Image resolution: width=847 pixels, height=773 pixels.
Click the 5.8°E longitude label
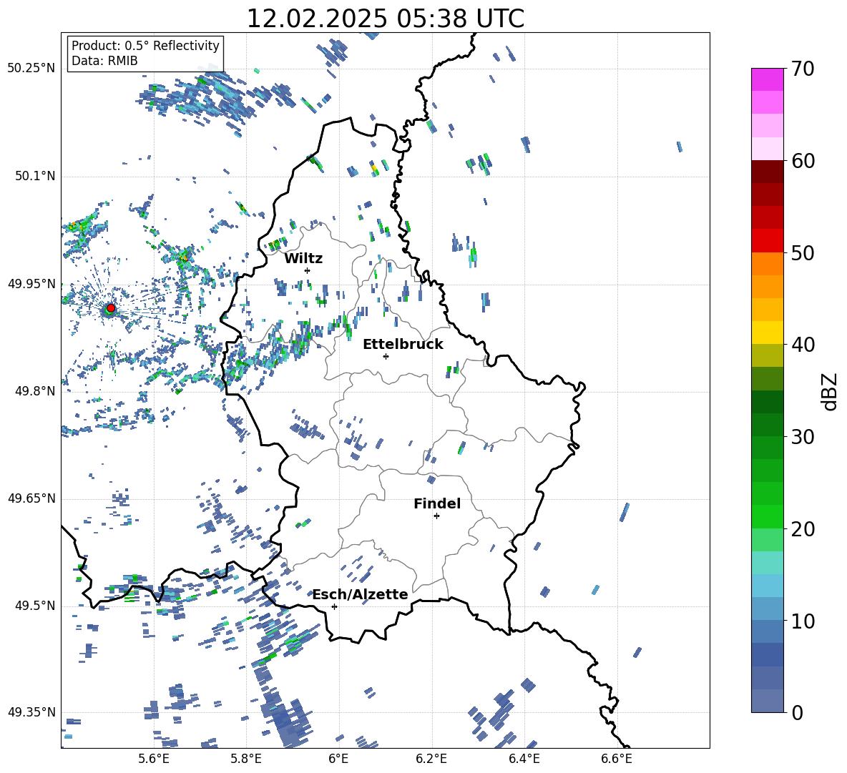[x=246, y=759]
